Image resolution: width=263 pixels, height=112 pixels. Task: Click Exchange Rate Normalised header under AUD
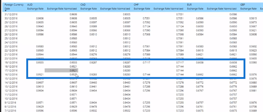tap(62, 9)
